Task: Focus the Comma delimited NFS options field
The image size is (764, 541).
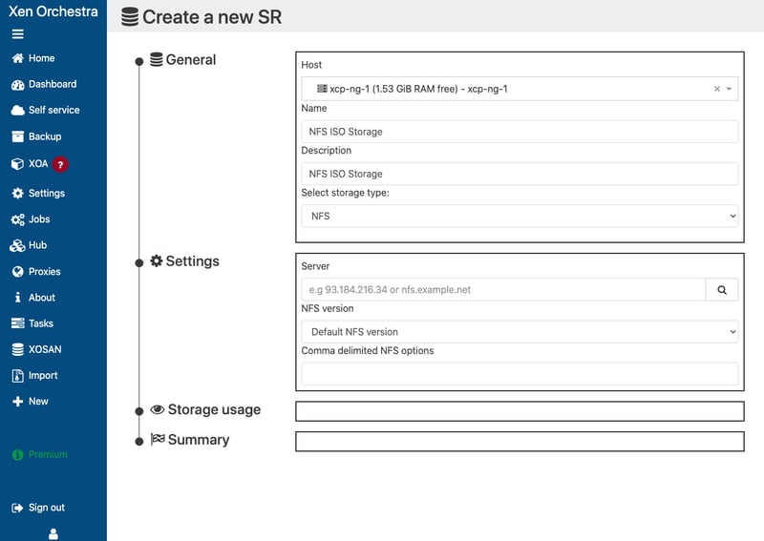Action: pyautogui.click(x=520, y=374)
